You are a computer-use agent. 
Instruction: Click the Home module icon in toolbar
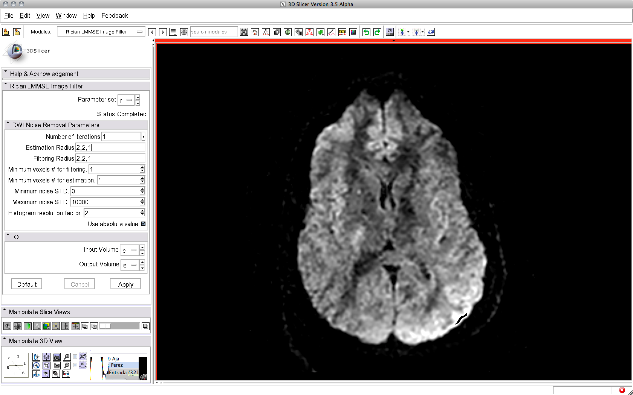point(255,32)
